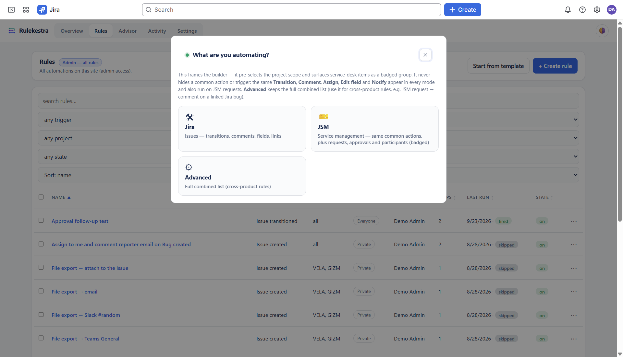This screenshot has height=357, width=623.
Task: Click Start from template button
Action: [498, 66]
